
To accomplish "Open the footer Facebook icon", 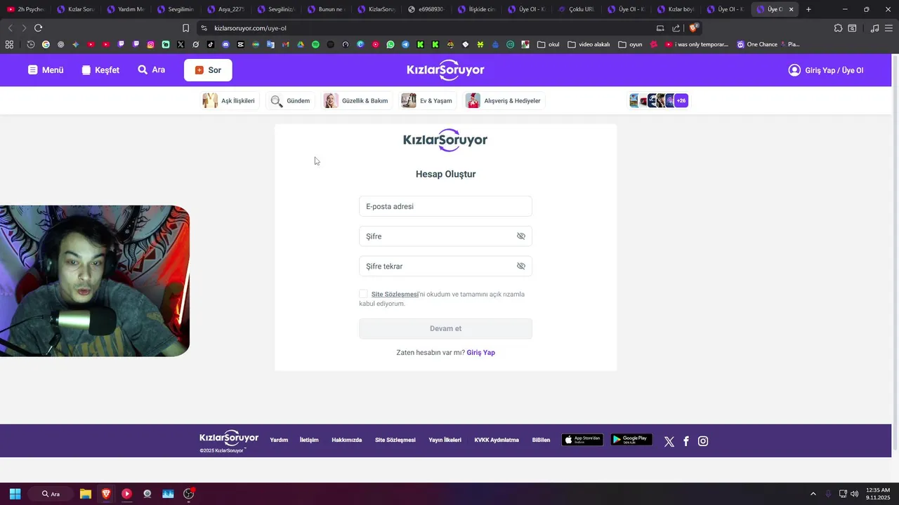I will pos(686,441).
